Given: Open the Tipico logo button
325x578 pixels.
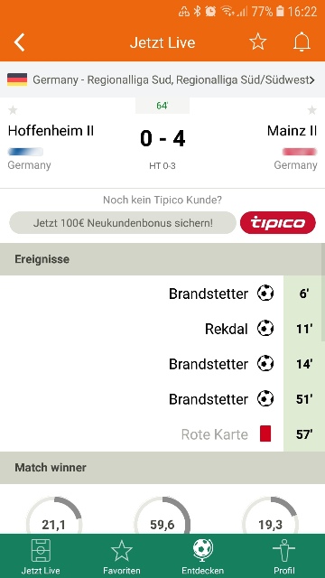Looking at the screenshot, I should 278,223.
